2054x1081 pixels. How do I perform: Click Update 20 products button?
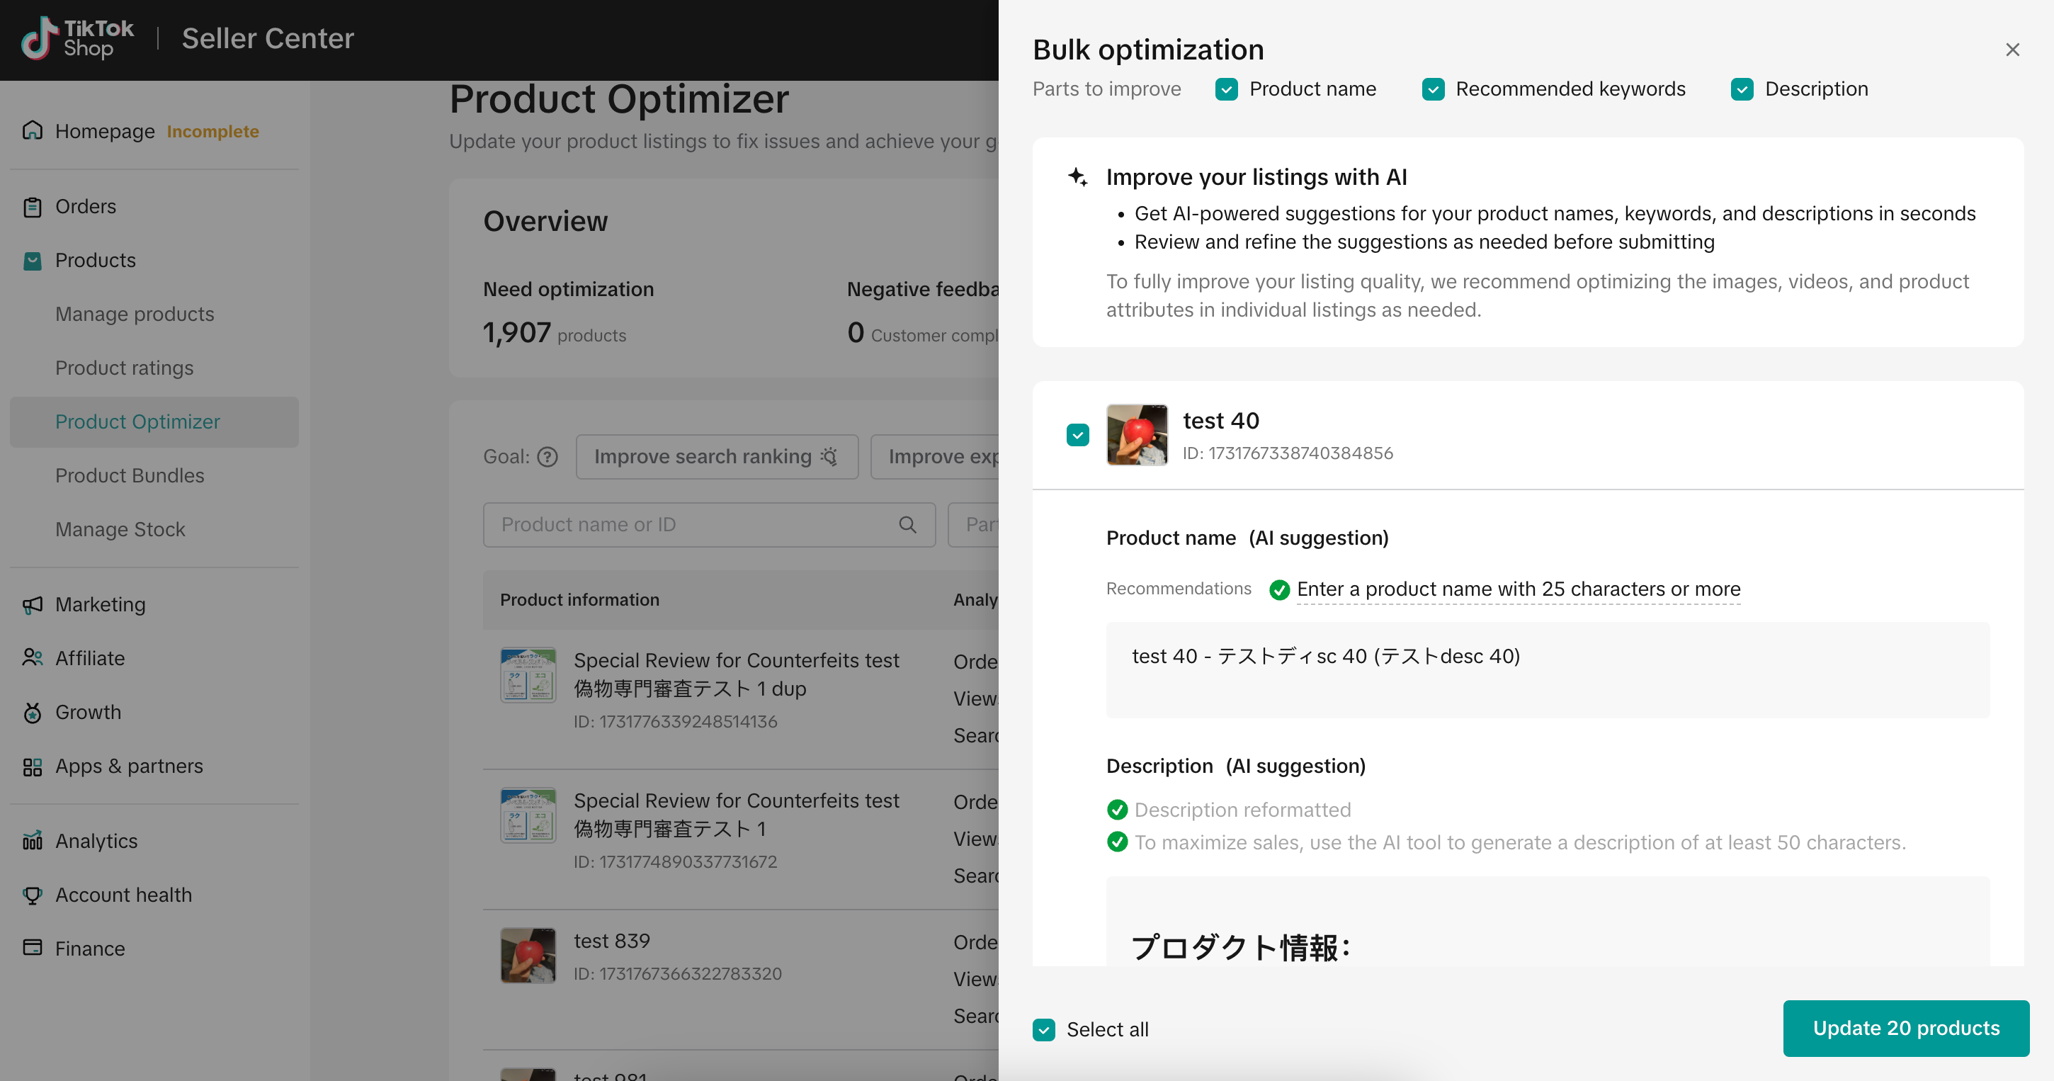pyautogui.click(x=1906, y=1029)
